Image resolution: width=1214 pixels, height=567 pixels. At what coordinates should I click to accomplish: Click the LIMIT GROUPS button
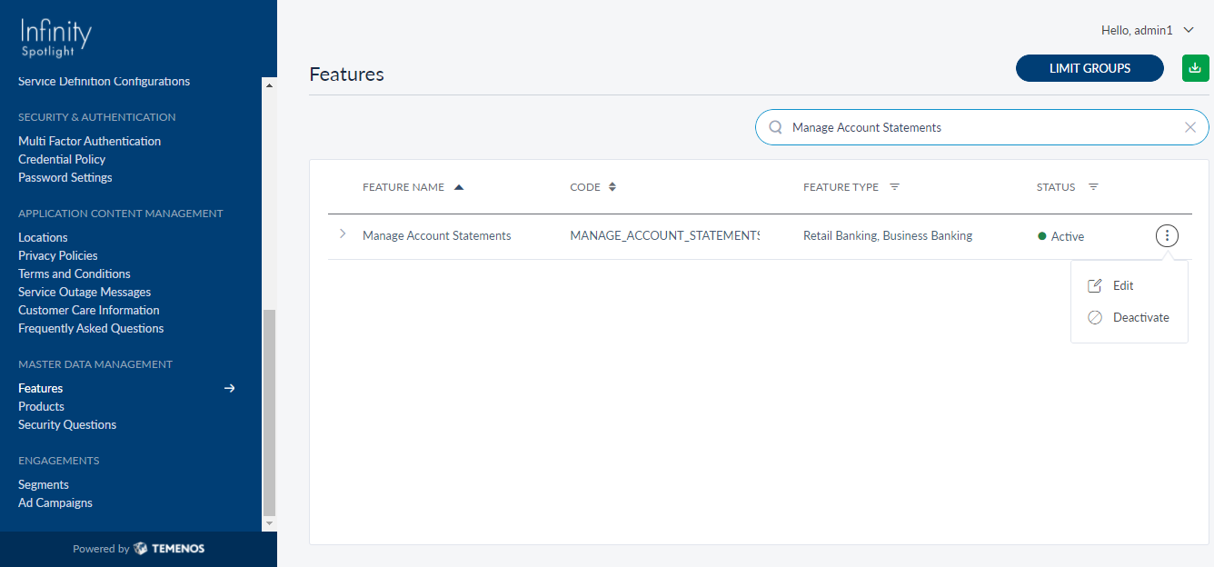(1090, 68)
